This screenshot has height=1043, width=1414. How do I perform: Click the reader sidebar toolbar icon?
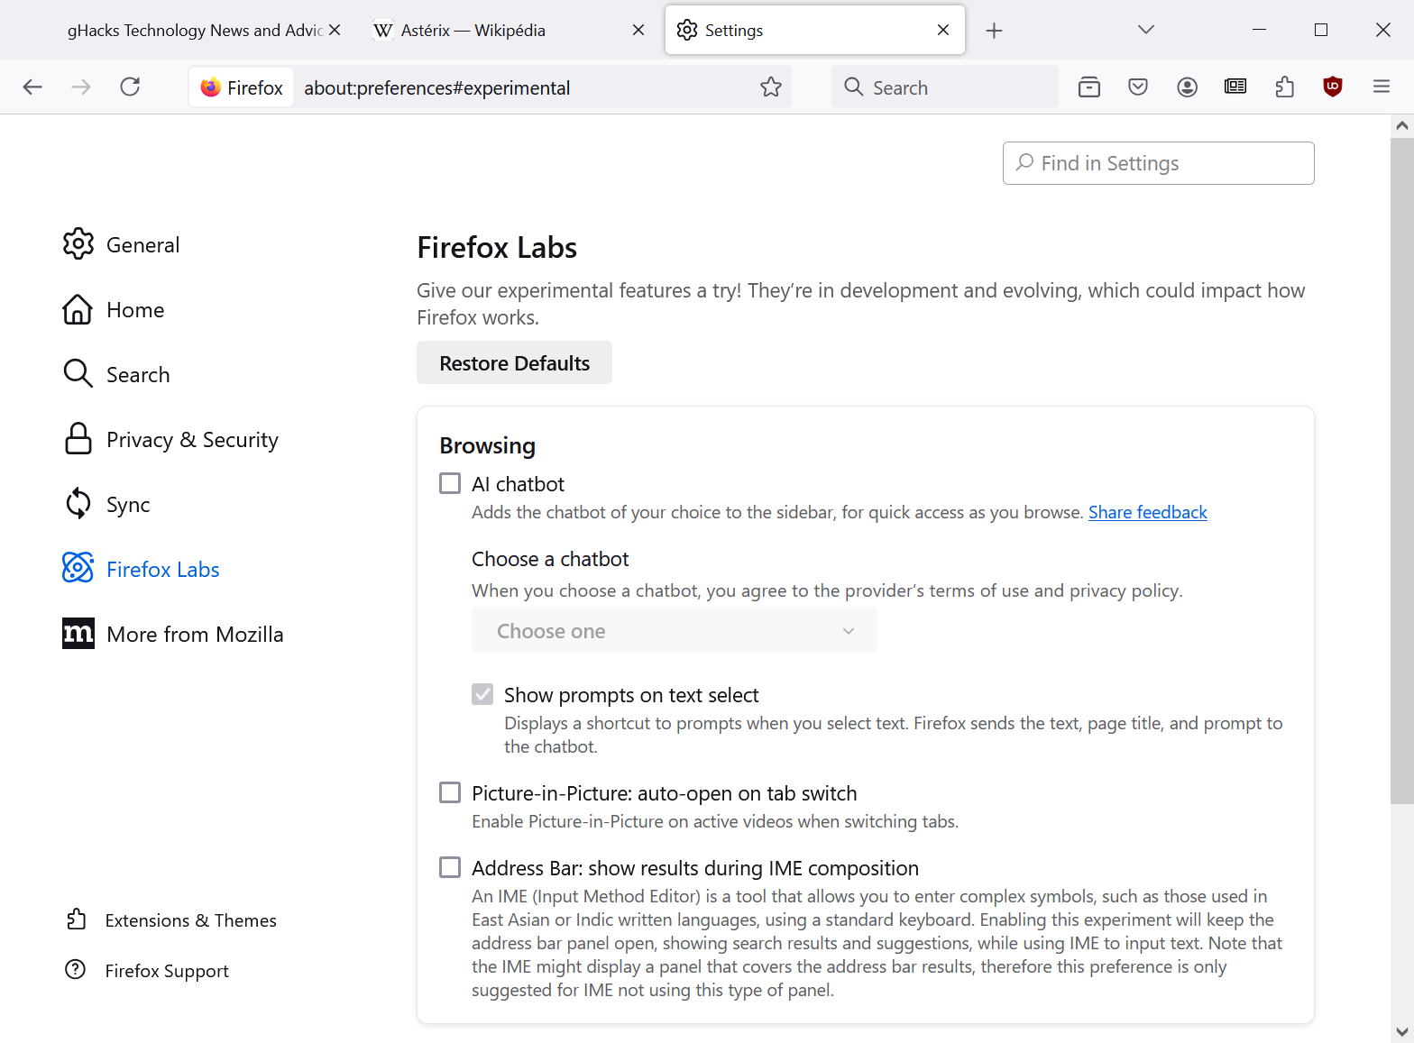1235,87
